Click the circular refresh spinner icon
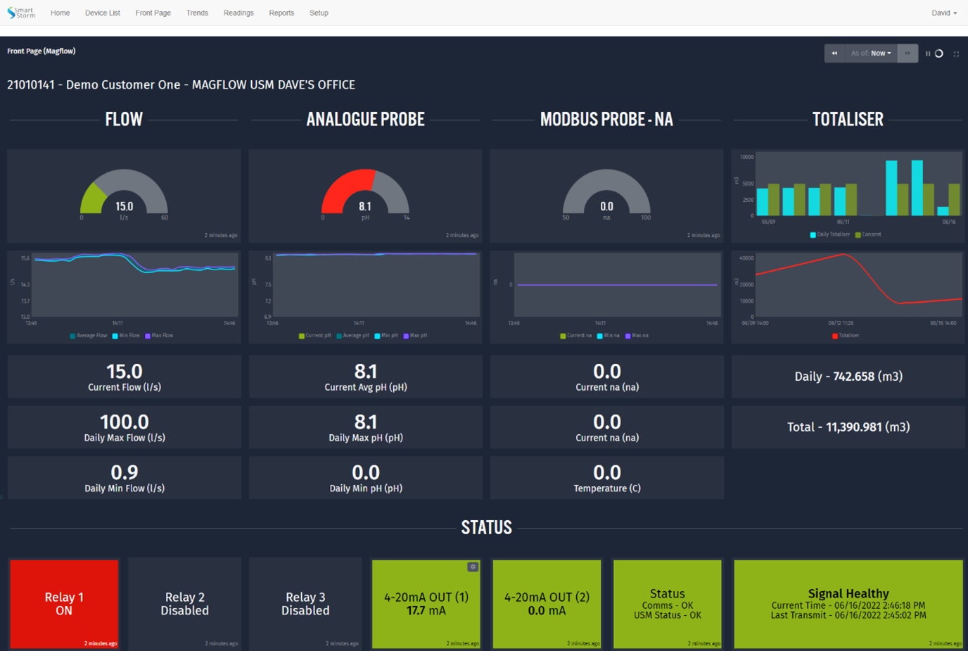This screenshot has height=651, width=968. click(x=938, y=53)
